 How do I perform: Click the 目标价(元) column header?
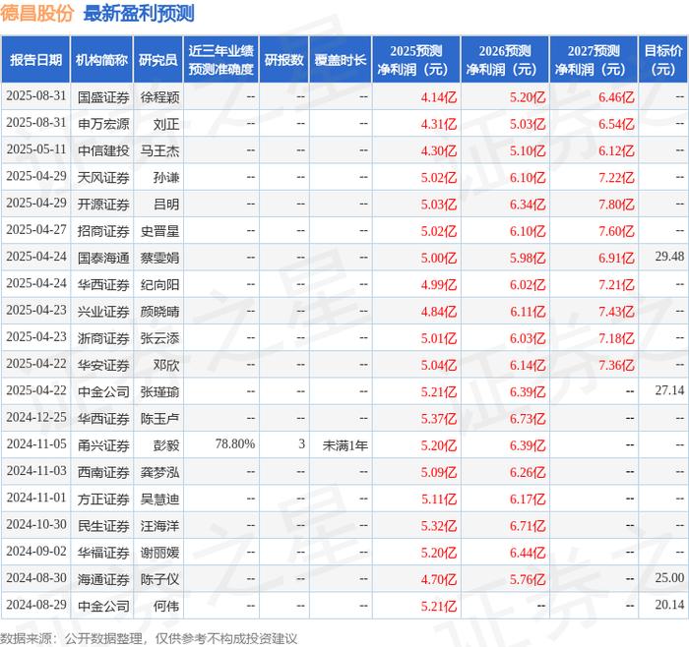click(x=663, y=60)
